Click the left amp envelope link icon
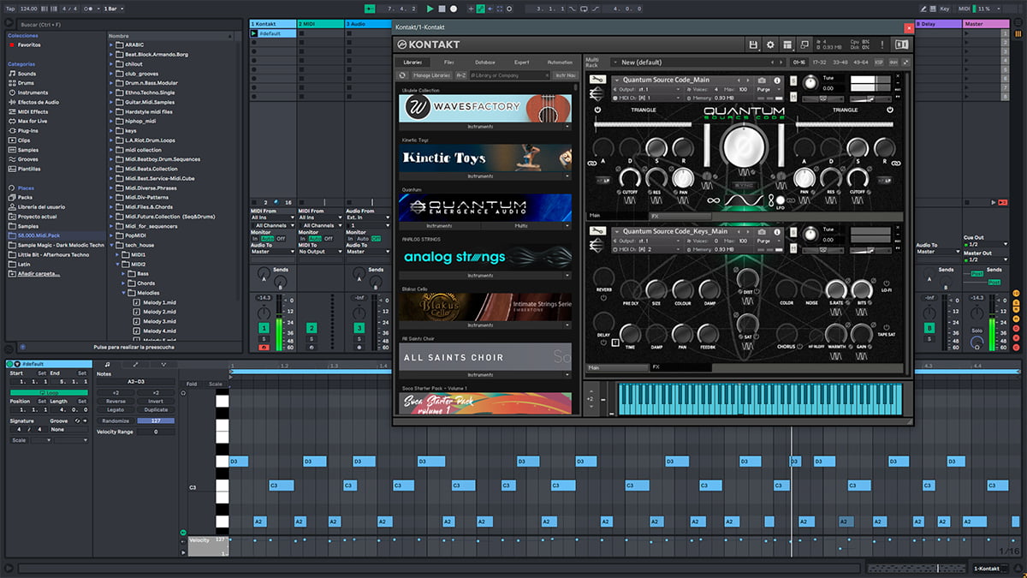1027x578 pixels. (x=591, y=162)
